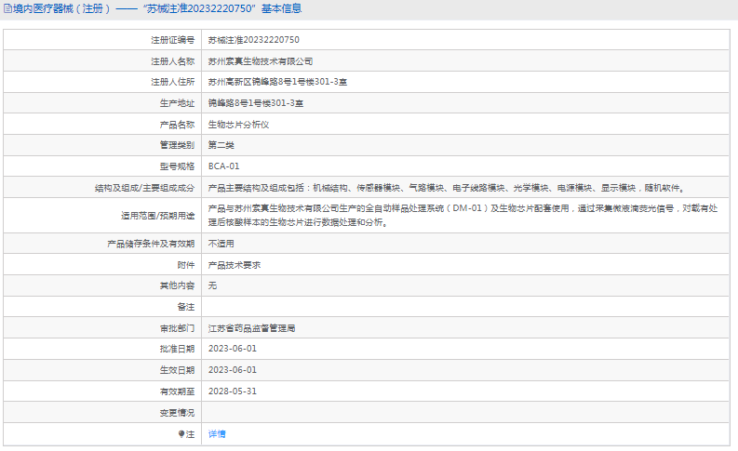Select approval date 2023-06-01 in the 批准日期 row
Screen dimensions: 738x451
(233, 349)
